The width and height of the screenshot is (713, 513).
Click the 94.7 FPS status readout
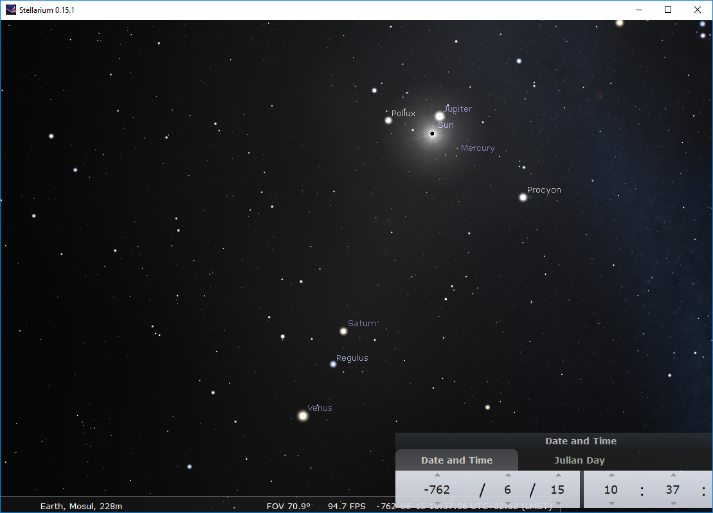tap(347, 506)
